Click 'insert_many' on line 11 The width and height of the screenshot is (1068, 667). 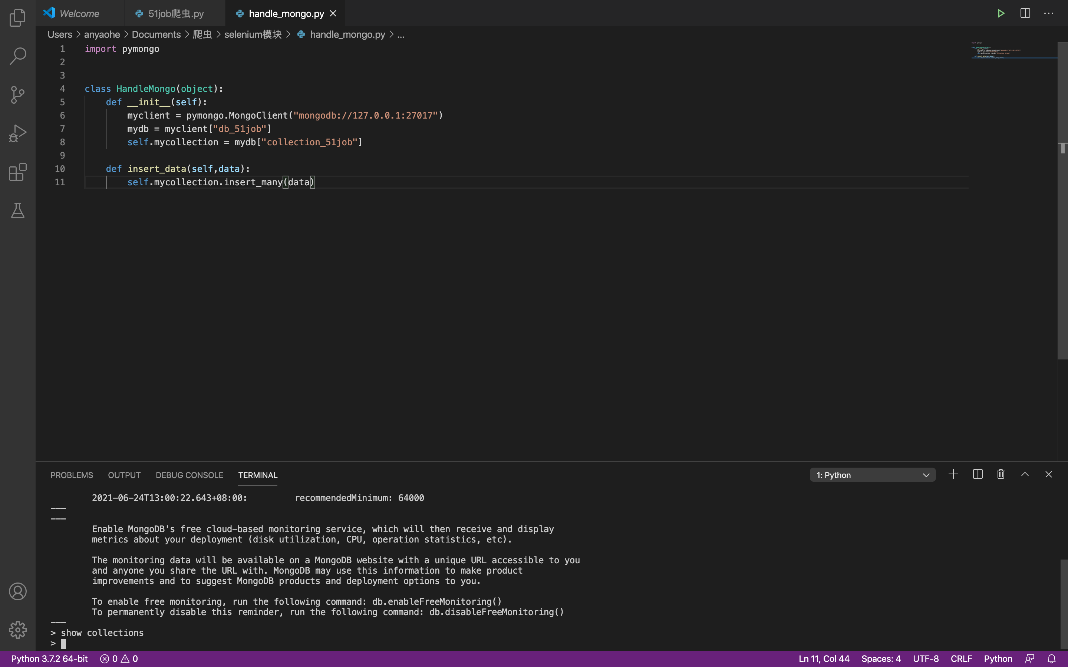point(253,182)
